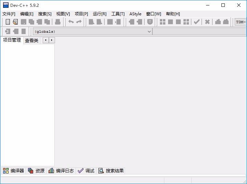This screenshot has height=184, width=247.
Task: Open the 编译器 bottom tab
Action: tap(13, 171)
